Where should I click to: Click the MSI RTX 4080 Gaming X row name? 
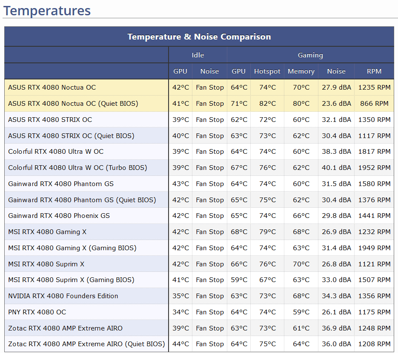pyautogui.click(x=47, y=232)
